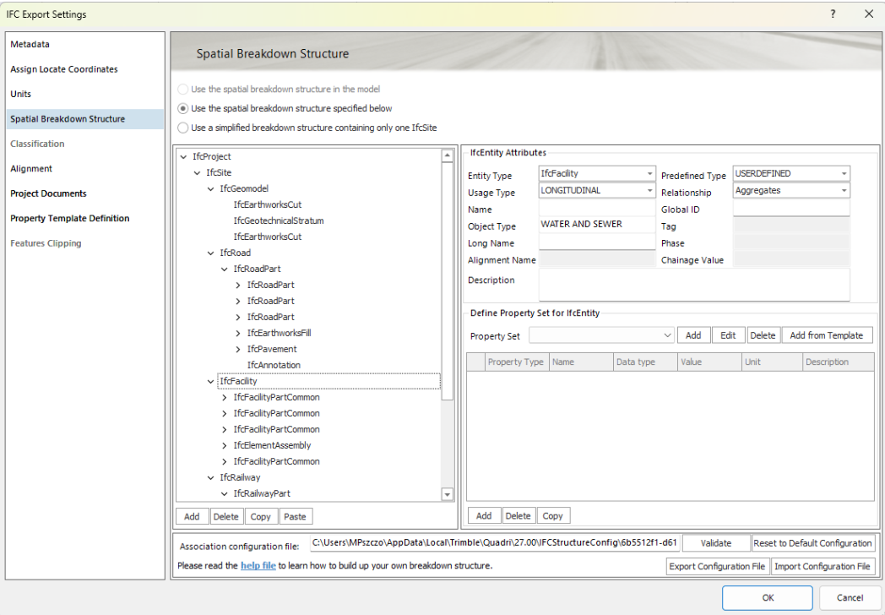Click the Long Name field

[x=596, y=242]
